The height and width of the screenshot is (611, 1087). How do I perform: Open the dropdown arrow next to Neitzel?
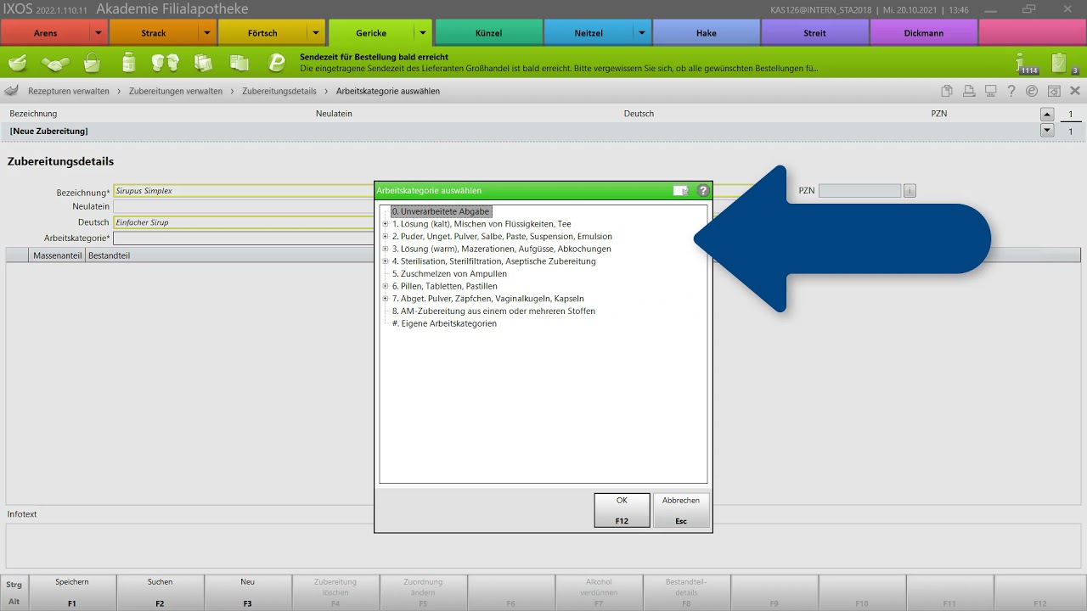[x=642, y=33]
